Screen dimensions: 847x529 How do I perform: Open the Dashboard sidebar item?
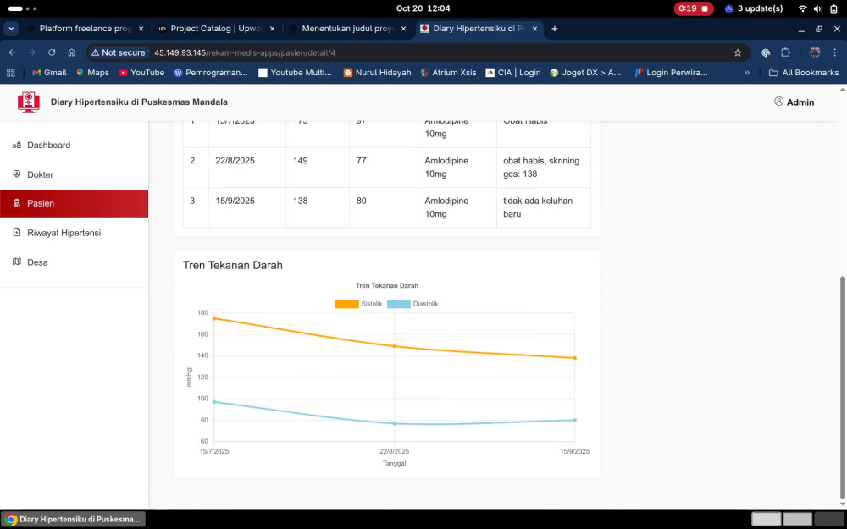point(74,145)
